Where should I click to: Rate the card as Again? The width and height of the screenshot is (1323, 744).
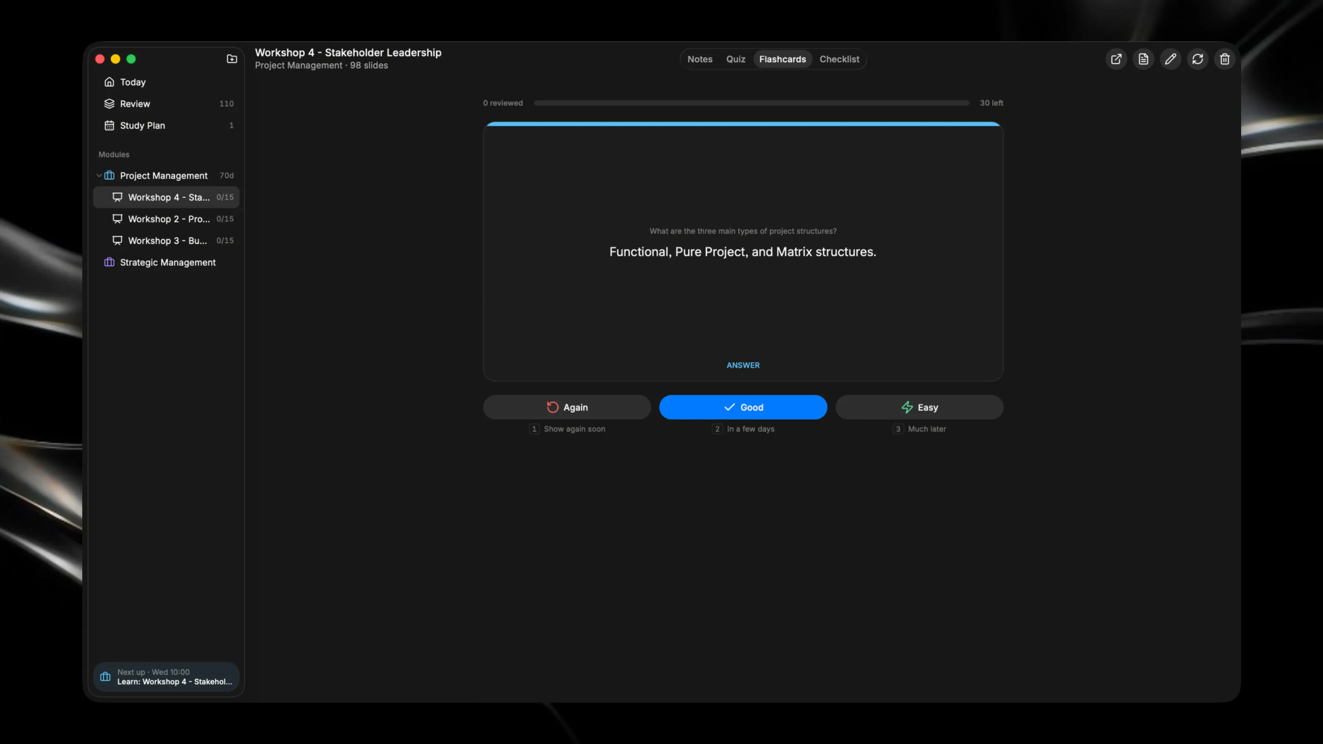(567, 407)
